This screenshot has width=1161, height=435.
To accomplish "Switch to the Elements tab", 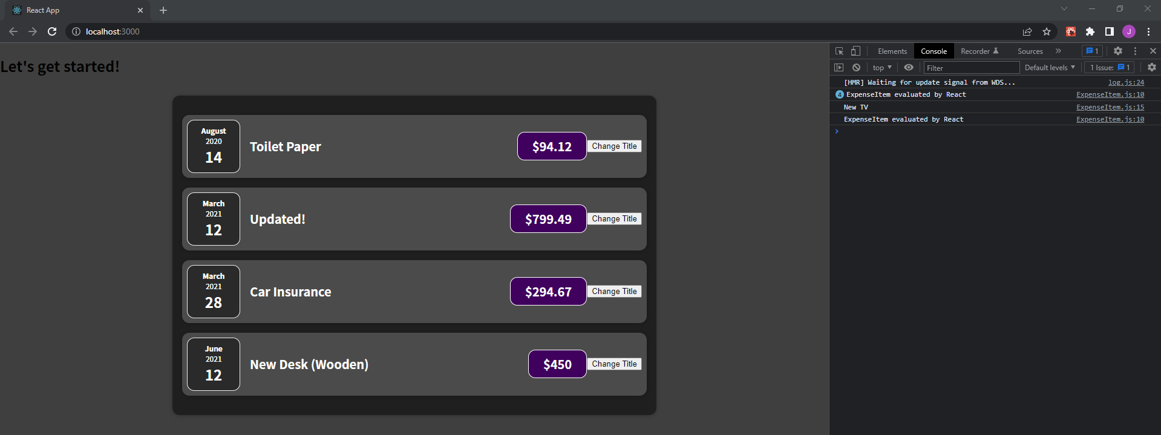I will (892, 51).
